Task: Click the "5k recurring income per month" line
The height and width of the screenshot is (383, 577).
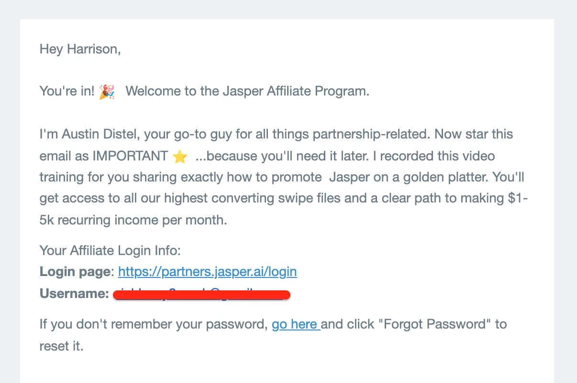Action: pyautogui.click(x=133, y=220)
